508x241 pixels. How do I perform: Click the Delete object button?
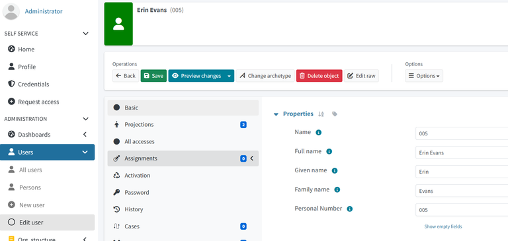[x=319, y=76]
